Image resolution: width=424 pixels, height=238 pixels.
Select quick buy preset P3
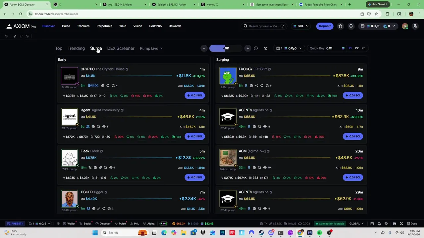363,48
